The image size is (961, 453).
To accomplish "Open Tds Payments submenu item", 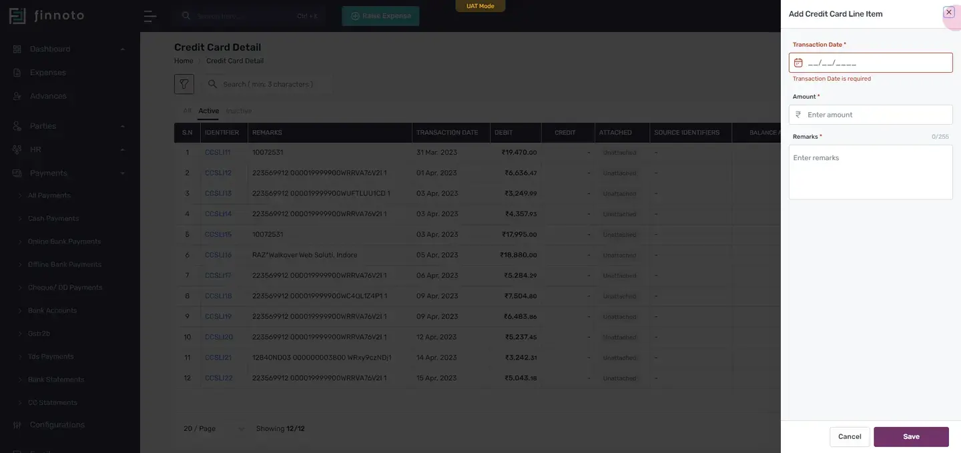I will pos(51,357).
